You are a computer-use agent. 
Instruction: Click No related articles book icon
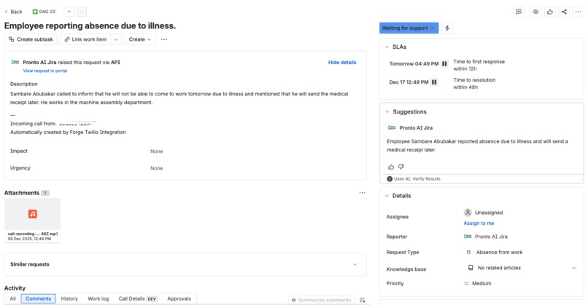coord(471,268)
